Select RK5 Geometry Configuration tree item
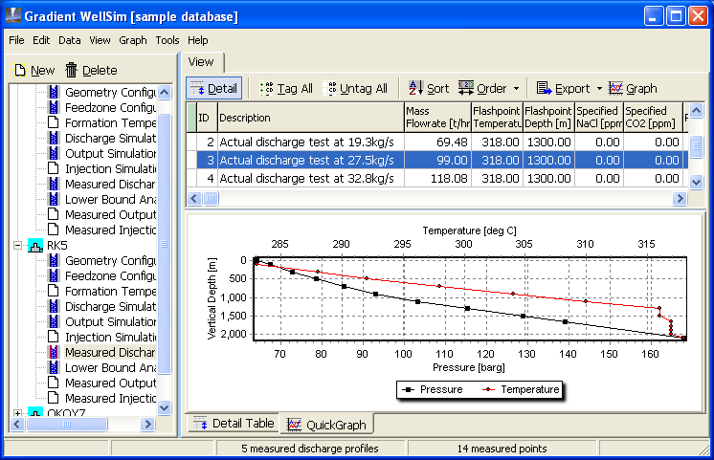Viewport: 714px width, 460px height. point(110,261)
